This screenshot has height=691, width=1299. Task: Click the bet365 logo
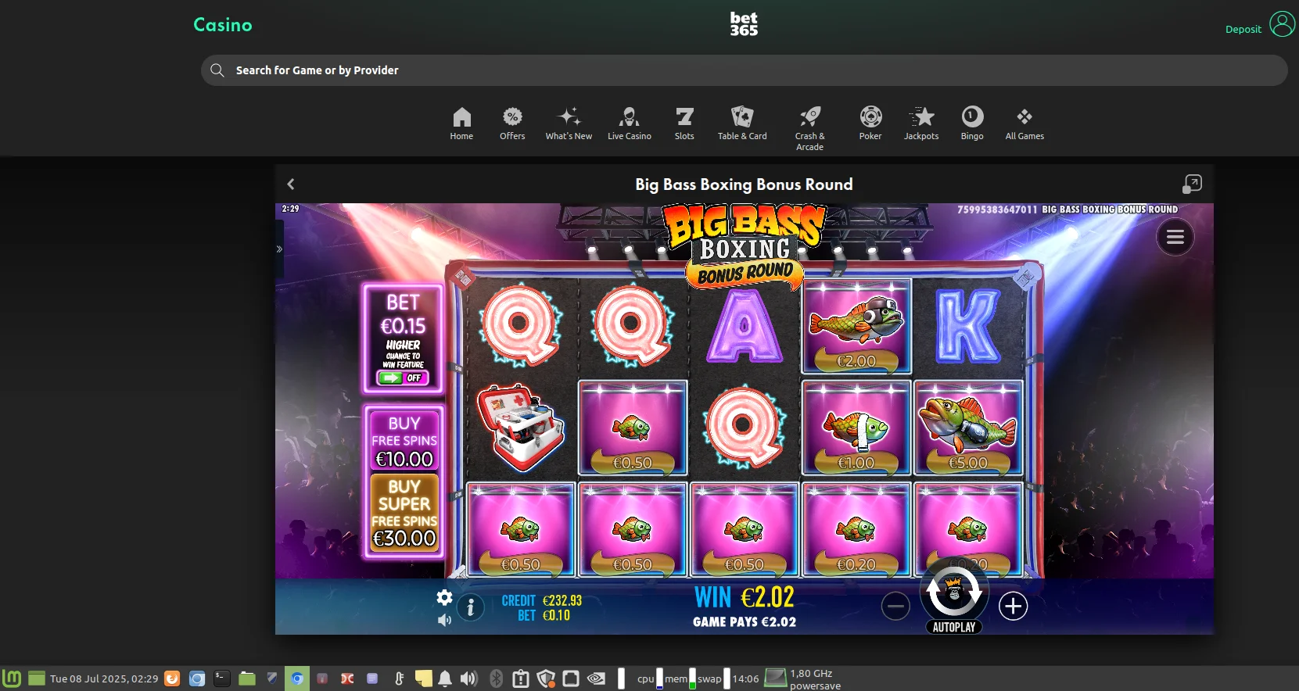coord(744,24)
